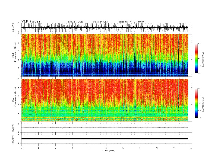Select the date text "Sep. 2 , 2015"
Image resolution: width=215 pixels, height=166 pixels.
click(x=76, y=22)
